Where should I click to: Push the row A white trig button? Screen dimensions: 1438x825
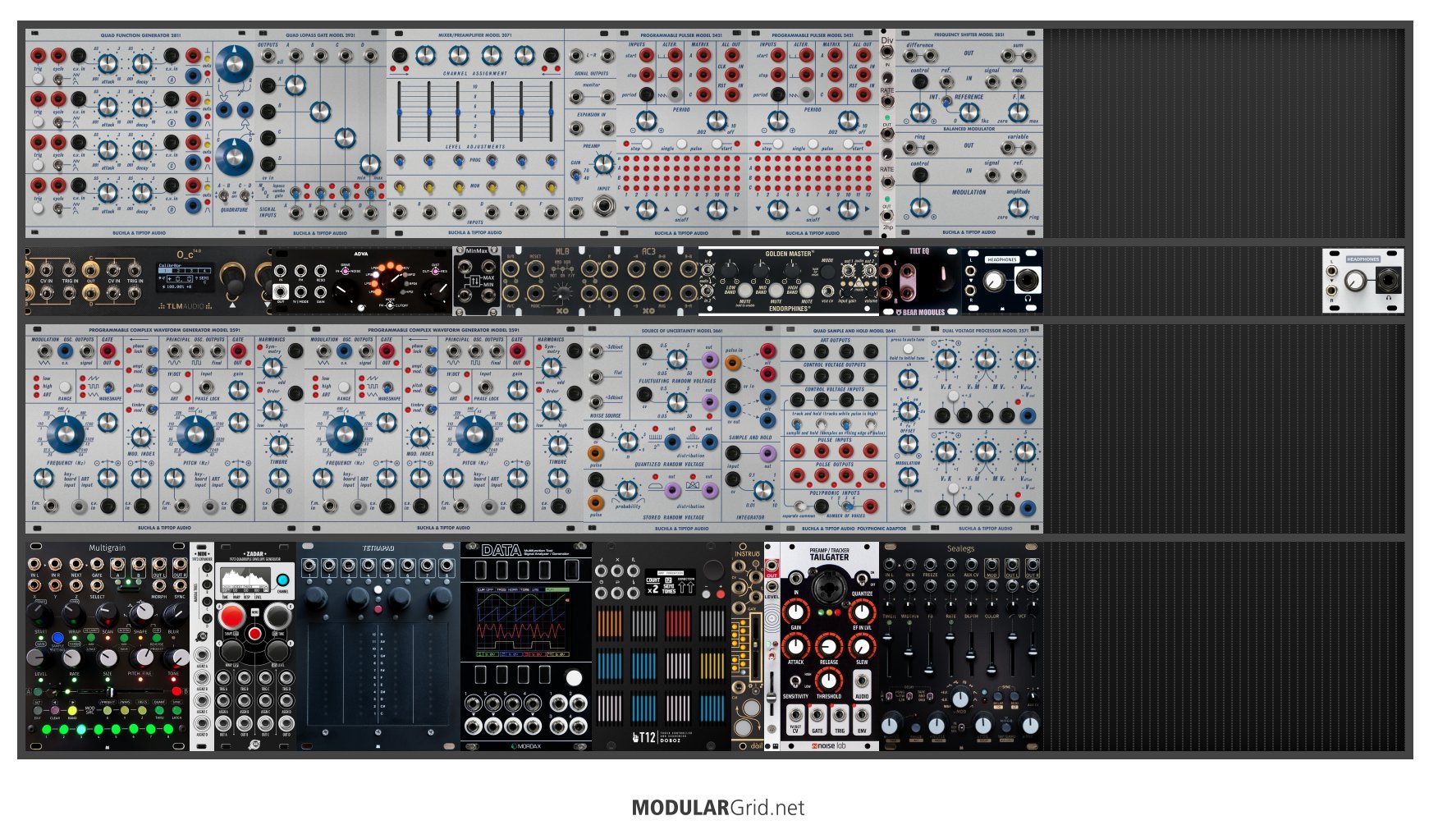pos(38,80)
